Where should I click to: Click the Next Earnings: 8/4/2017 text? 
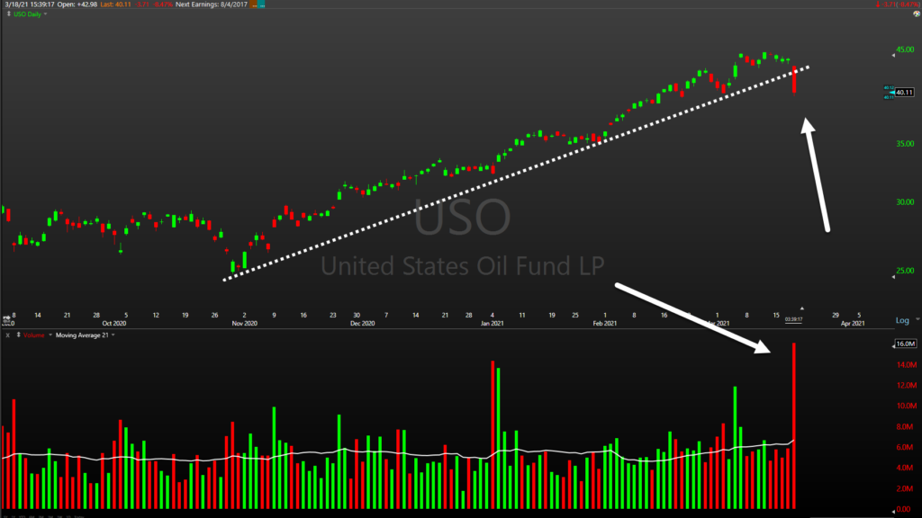[212, 4]
